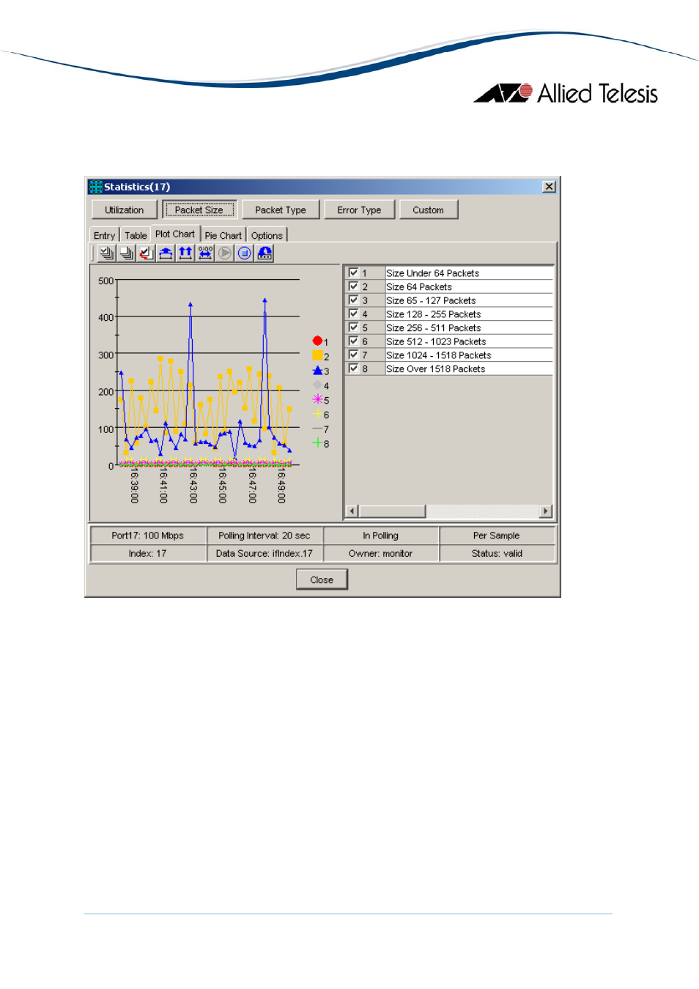Viewport: 699px width, 989px height.
Task: Click the grey diamond legend marker for series 4
Action: pos(317,385)
